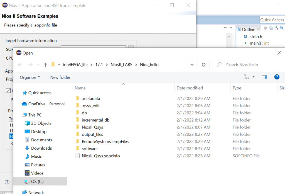
Task: Select OS (C:) drive
Action: coord(40,181)
